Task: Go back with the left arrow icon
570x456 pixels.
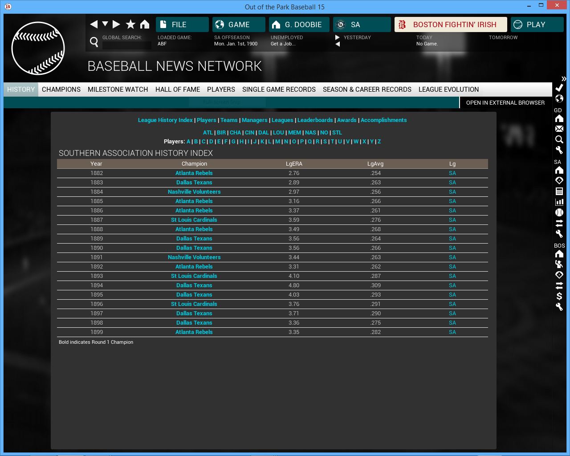Action: [x=94, y=24]
